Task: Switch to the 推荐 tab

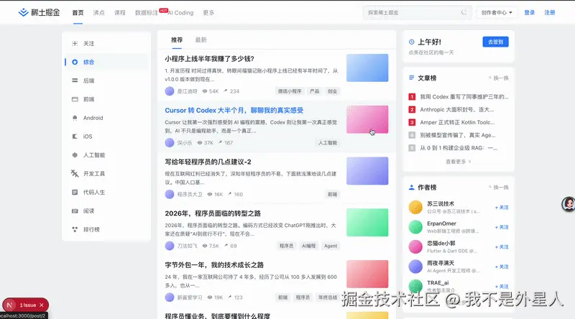Action: tap(177, 40)
